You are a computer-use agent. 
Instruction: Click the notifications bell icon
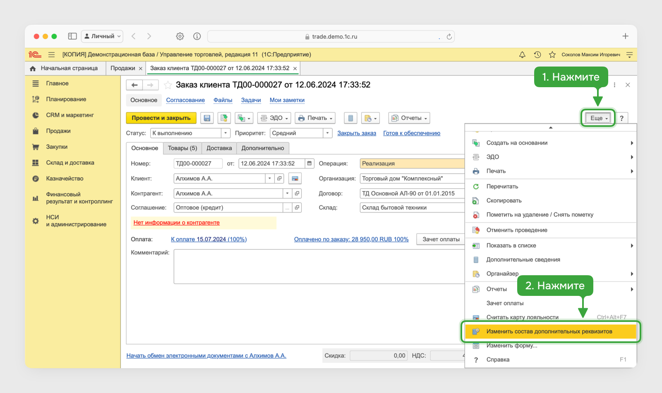point(522,55)
